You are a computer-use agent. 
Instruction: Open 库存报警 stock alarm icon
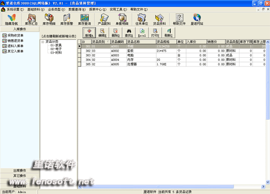(67, 20)
